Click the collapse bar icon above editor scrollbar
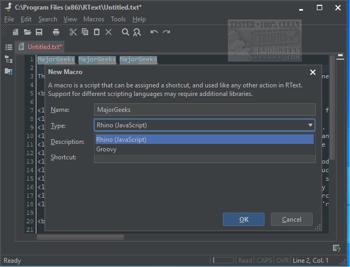The width and height of the screenshot is (350, 267). pyautogui.click(x=340, y=55)
